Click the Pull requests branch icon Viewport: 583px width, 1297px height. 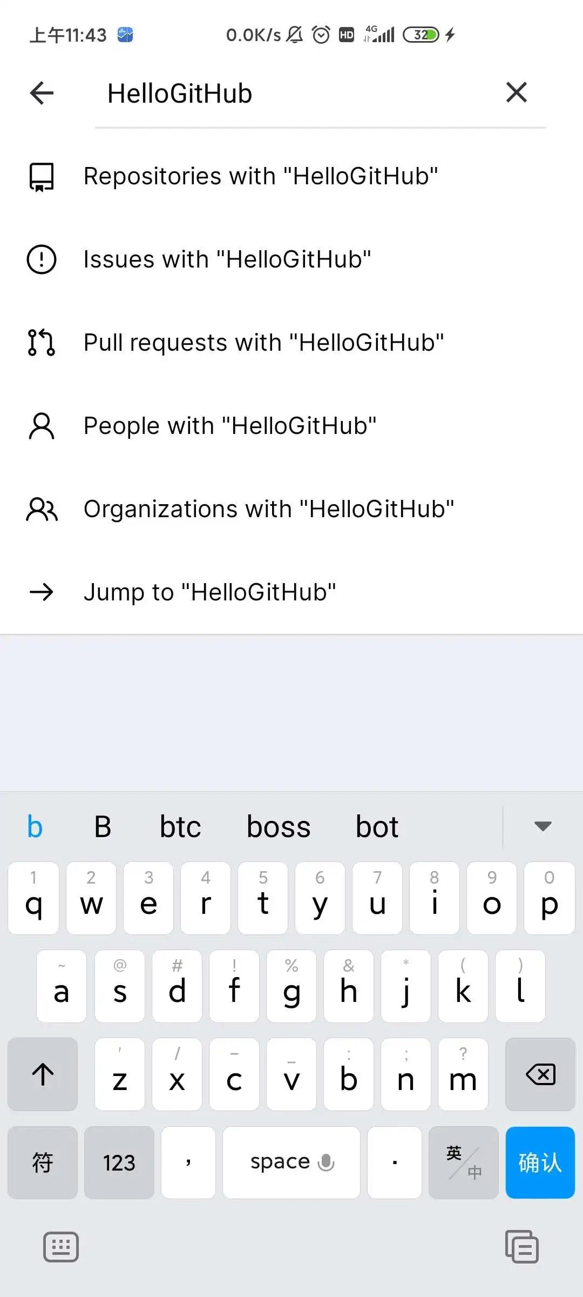coord(42,343)
